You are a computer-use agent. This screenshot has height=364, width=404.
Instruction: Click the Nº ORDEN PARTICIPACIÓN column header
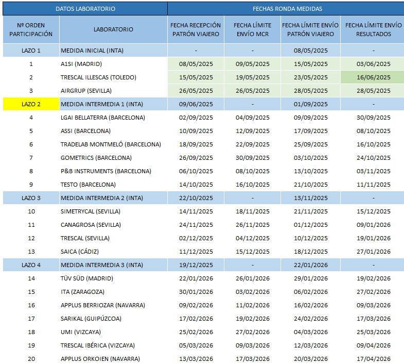(x=31, y=29)
